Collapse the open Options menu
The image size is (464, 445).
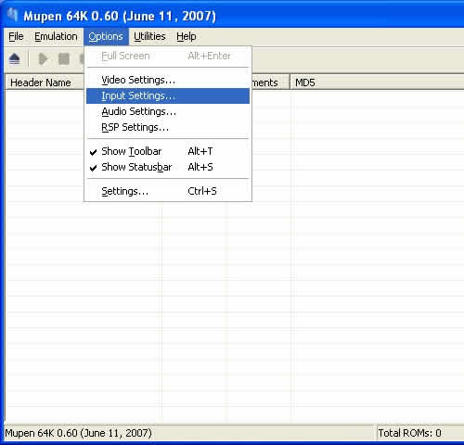pyautogui.click(x=106, y=36)
